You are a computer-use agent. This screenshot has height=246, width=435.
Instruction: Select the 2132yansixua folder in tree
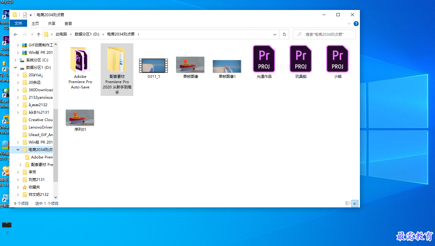tap(38, 97)
